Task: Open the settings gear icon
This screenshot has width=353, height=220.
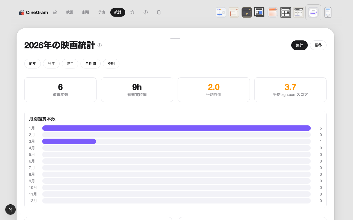Action: pos(132,12)
